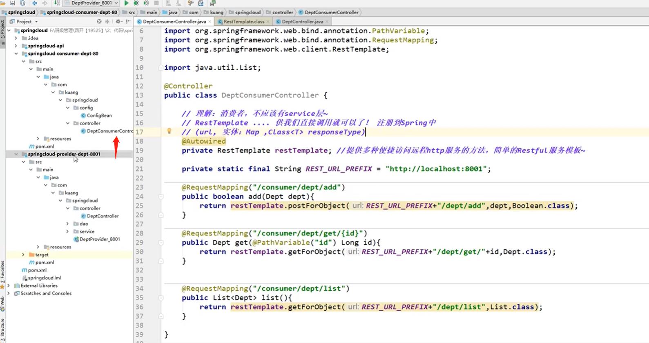Click the Run with Coverage icon
Screen dimensions: 649x343
pyautogui.click(x=146, y=3)
